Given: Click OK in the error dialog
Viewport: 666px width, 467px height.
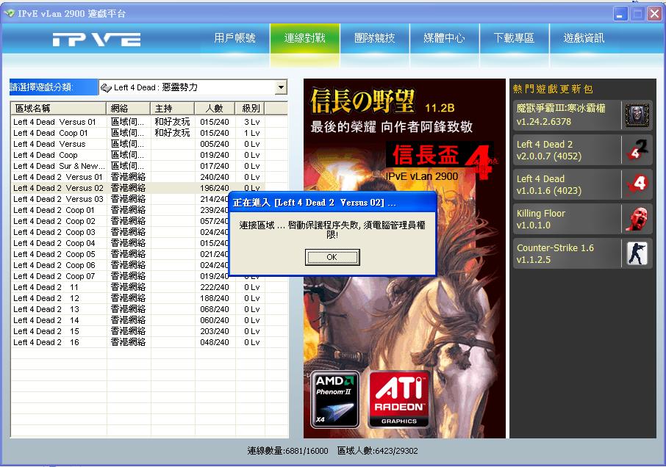Looking at the screenshot, I should pyautogui.click(x=332, y=257).
